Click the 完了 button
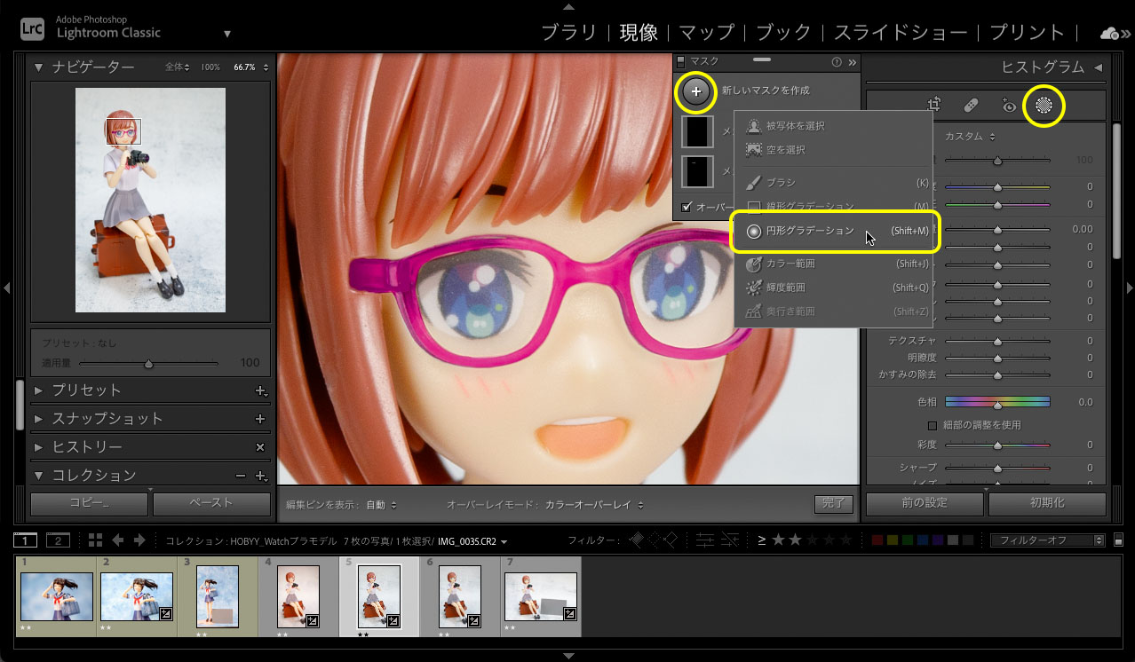Image resolution: width=1135 pixels, height=662 pixels. (833, 504)
